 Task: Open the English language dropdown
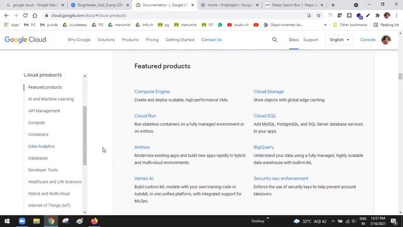coord(339,40)
